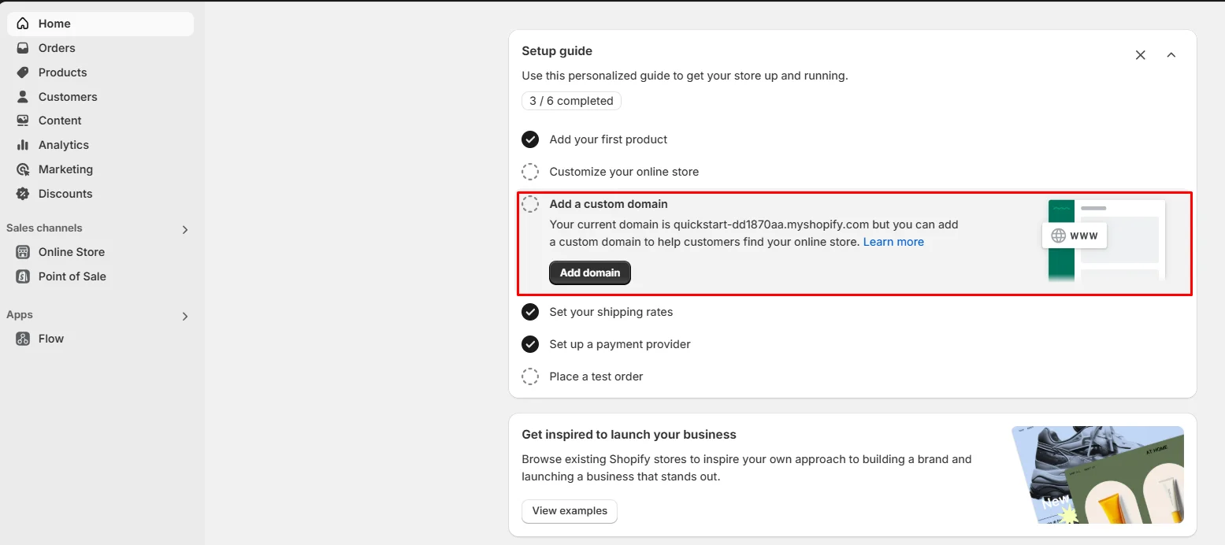Screen dimensions: 1225x545
Task: Toggle the 'Place a test order' step circle
Action: tap(530, 376)
